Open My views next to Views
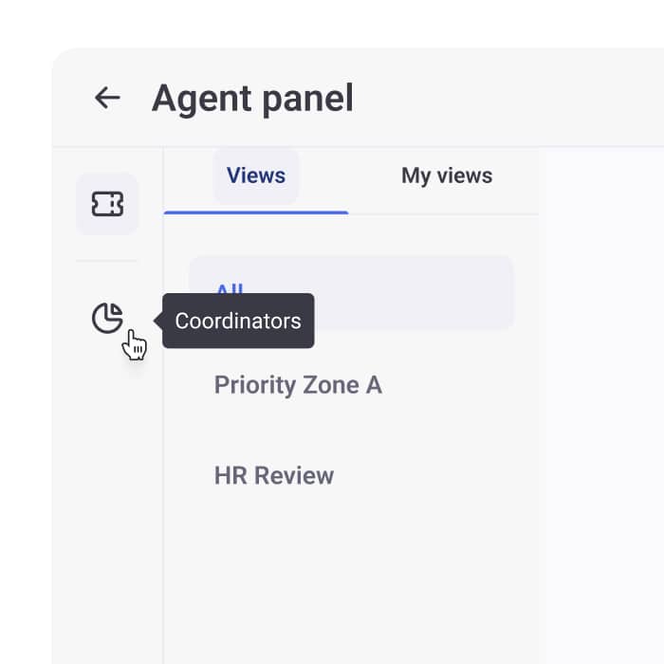Image resolution: width=664 pixels, height=664 pixels. [446, 175]
